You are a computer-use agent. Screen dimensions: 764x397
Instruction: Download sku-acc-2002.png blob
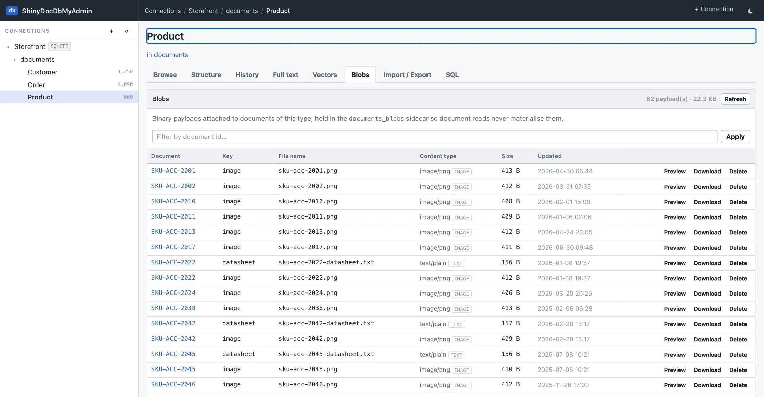coord(707,187)
